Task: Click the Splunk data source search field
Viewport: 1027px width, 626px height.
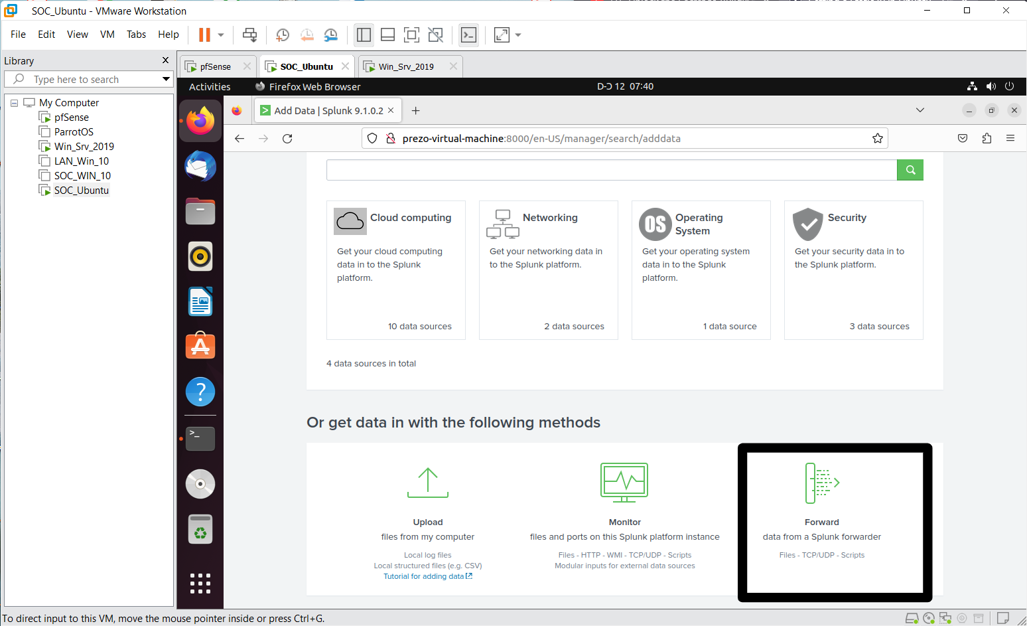Action: (x=612, y=170)
